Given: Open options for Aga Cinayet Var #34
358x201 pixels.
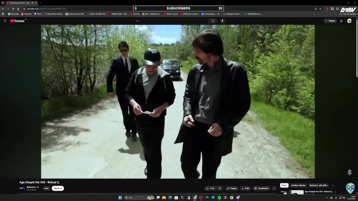Looking at the screenshot, I should pos(335,192).
